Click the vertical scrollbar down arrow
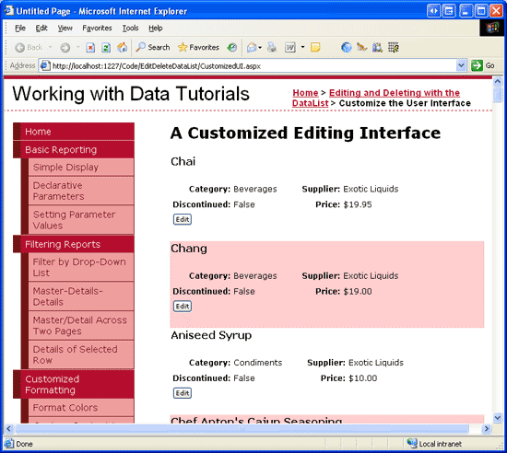The height and width of the screenshot is (453, 507). pyautogui.click(x=497, y=417)
